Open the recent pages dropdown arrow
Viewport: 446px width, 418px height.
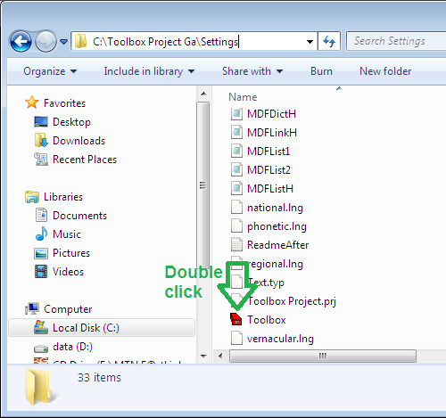[63, 42]
